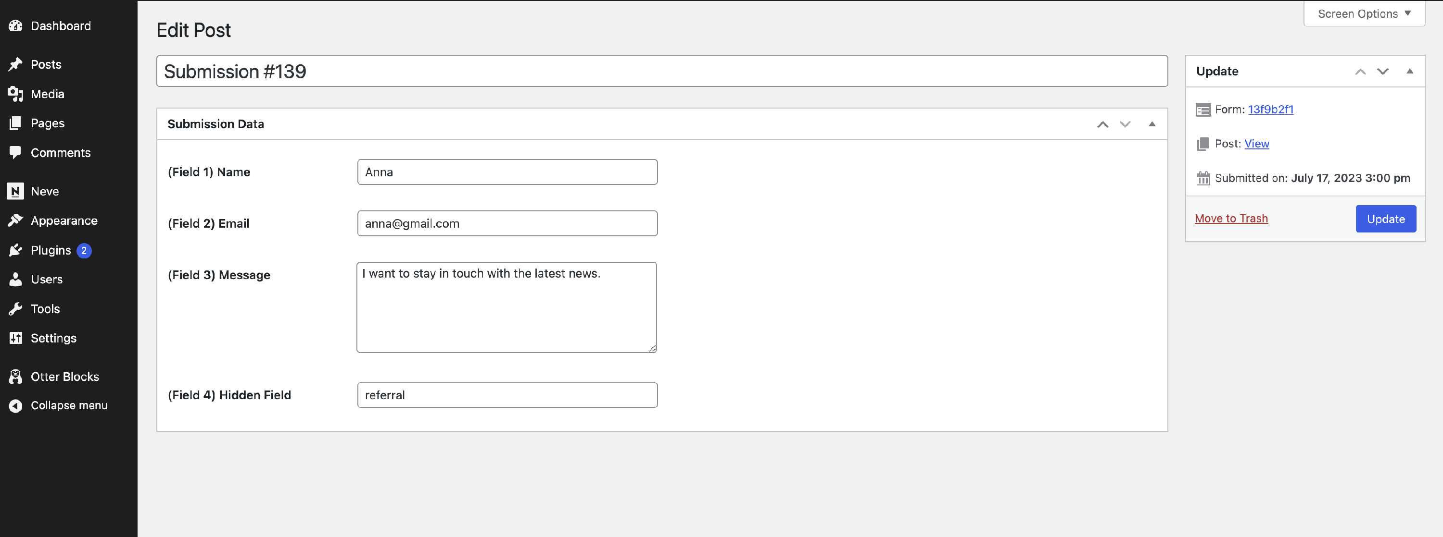Move the Update panel down
This screenshot has height=537, width=1443.
tap(1382, 71)
